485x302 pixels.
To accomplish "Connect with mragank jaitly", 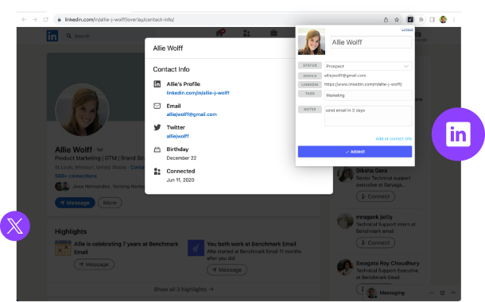I will click(375, 242).
